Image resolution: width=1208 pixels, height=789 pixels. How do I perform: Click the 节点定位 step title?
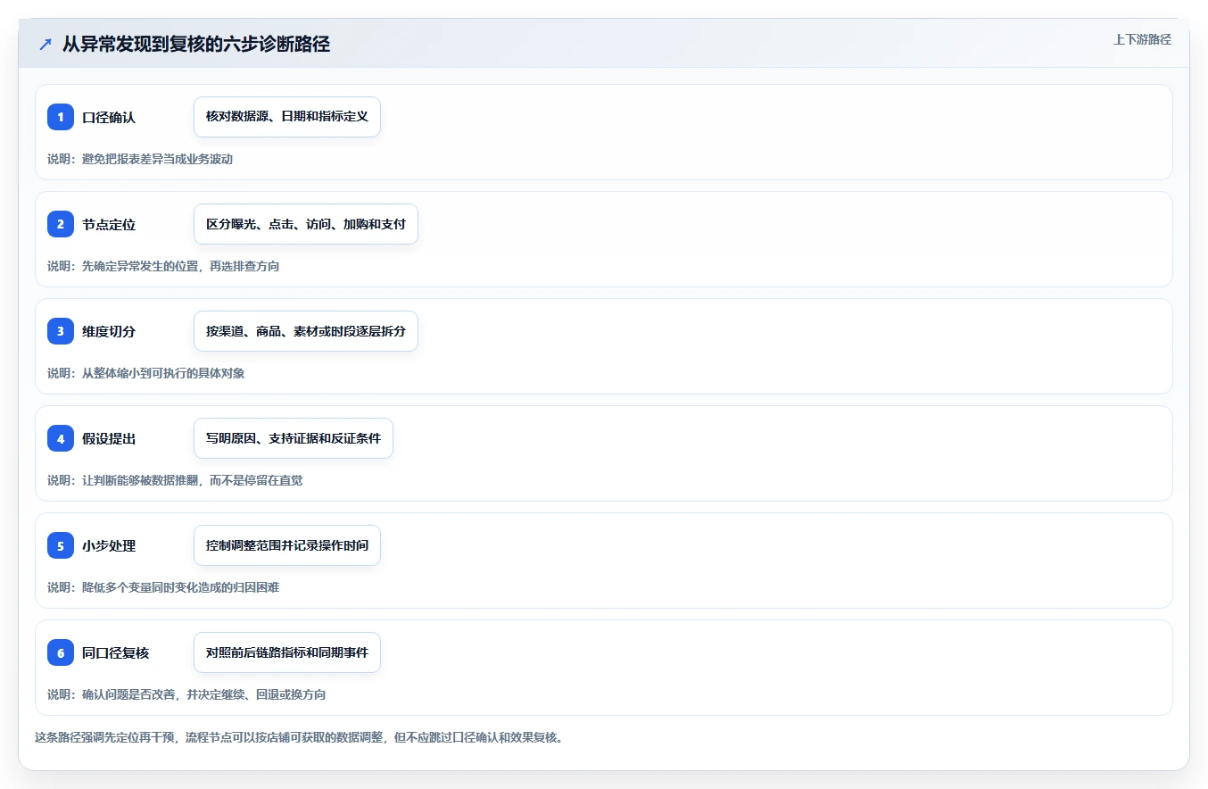click(x=109, y=225)
